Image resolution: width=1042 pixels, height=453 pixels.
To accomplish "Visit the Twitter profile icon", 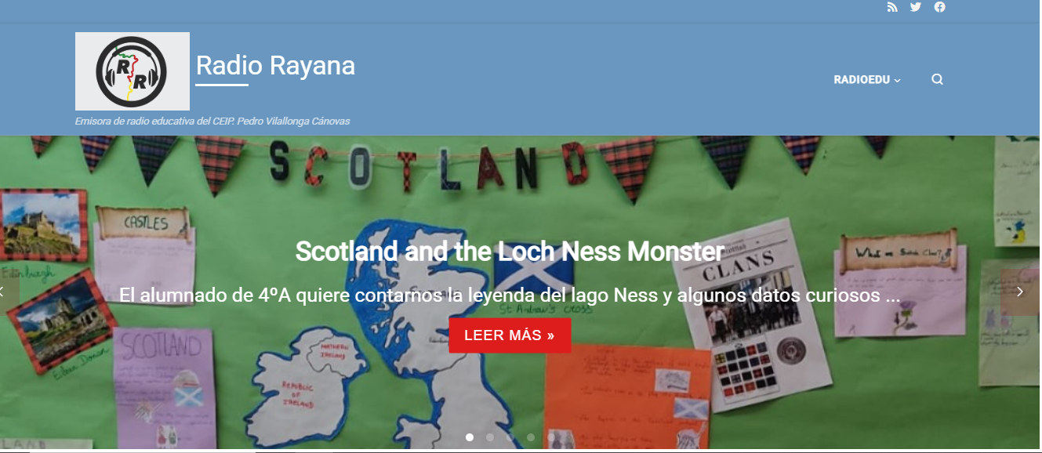I will pos(916,7).
